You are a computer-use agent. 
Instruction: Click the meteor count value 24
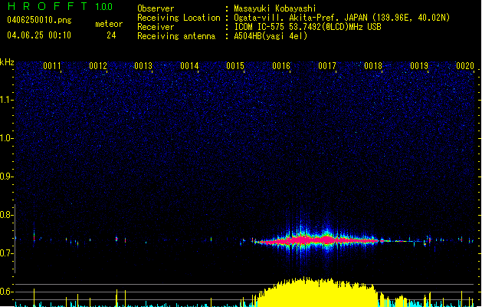pyautogui.click(x=111, y=35)
